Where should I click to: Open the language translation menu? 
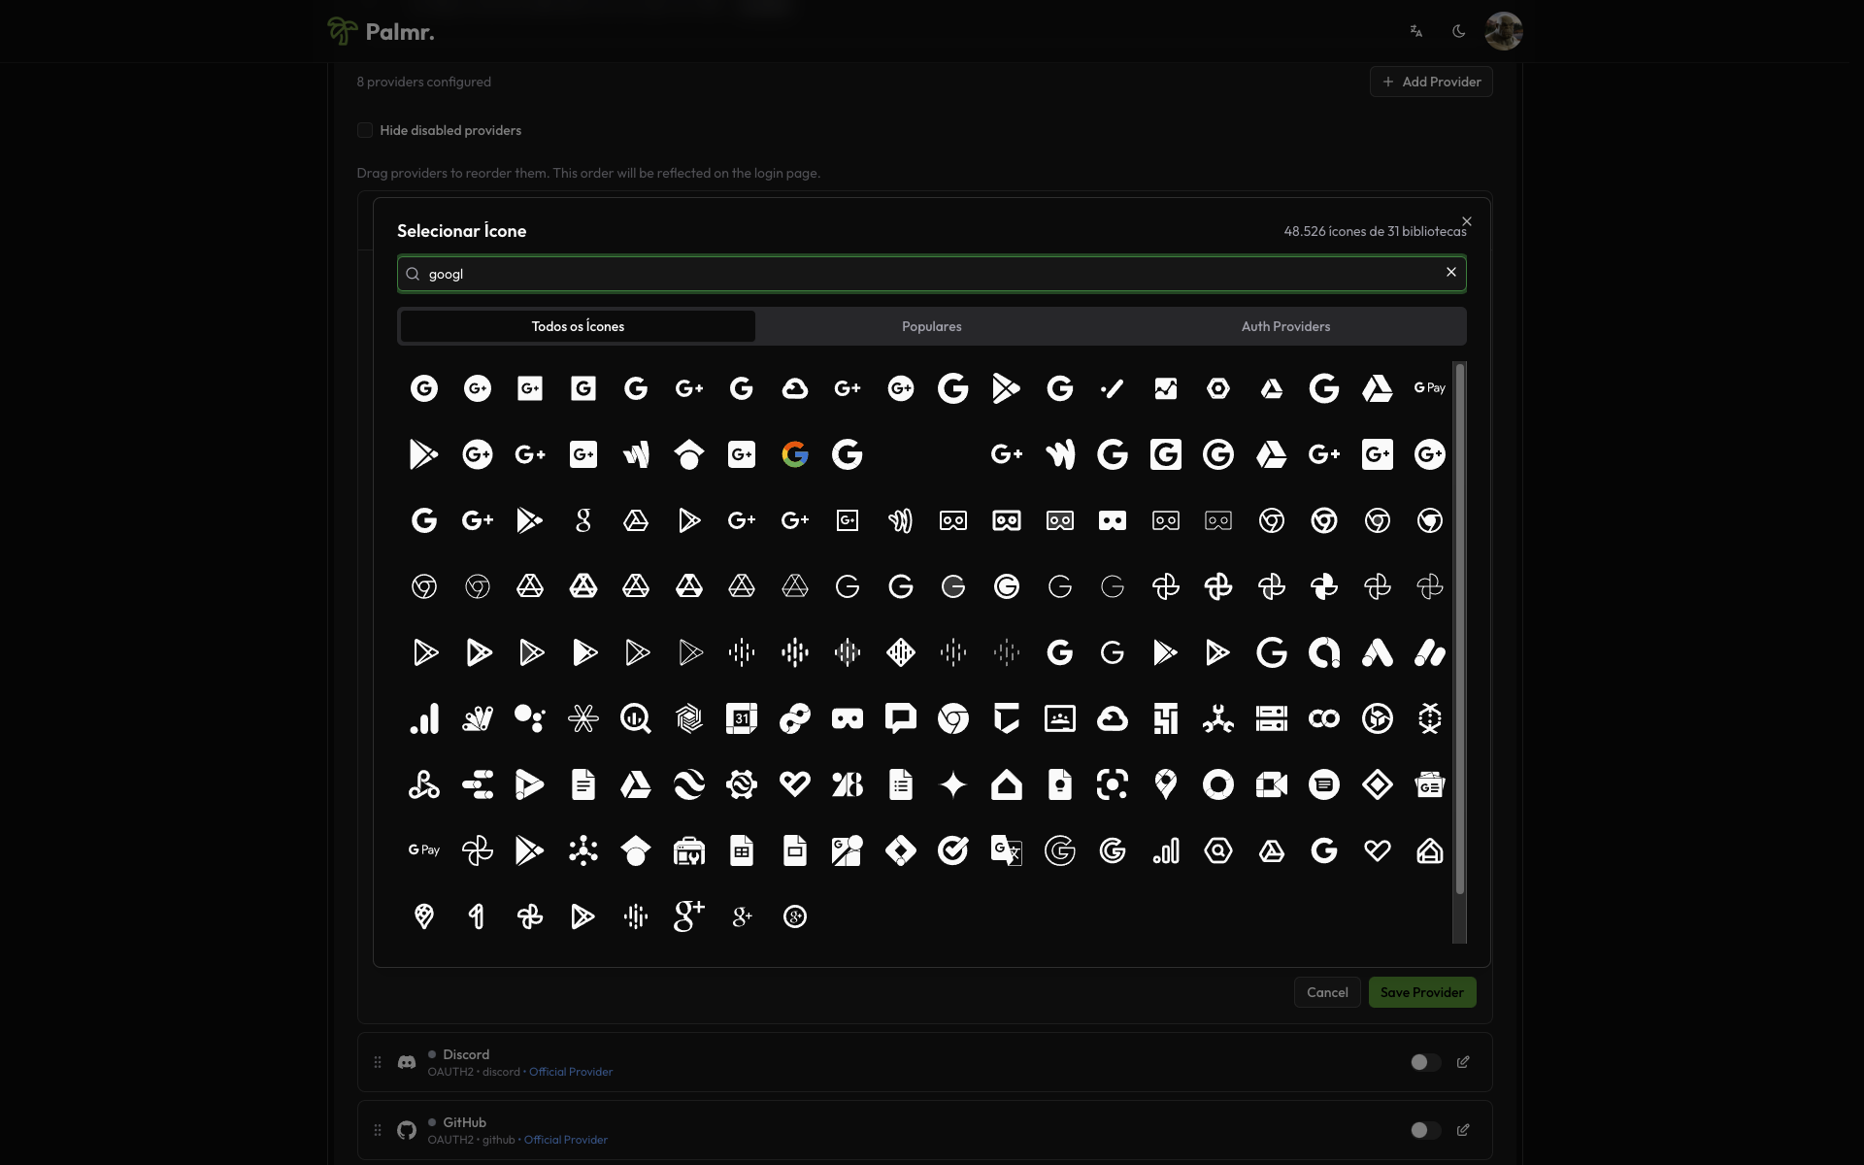tap(1415, 31)
